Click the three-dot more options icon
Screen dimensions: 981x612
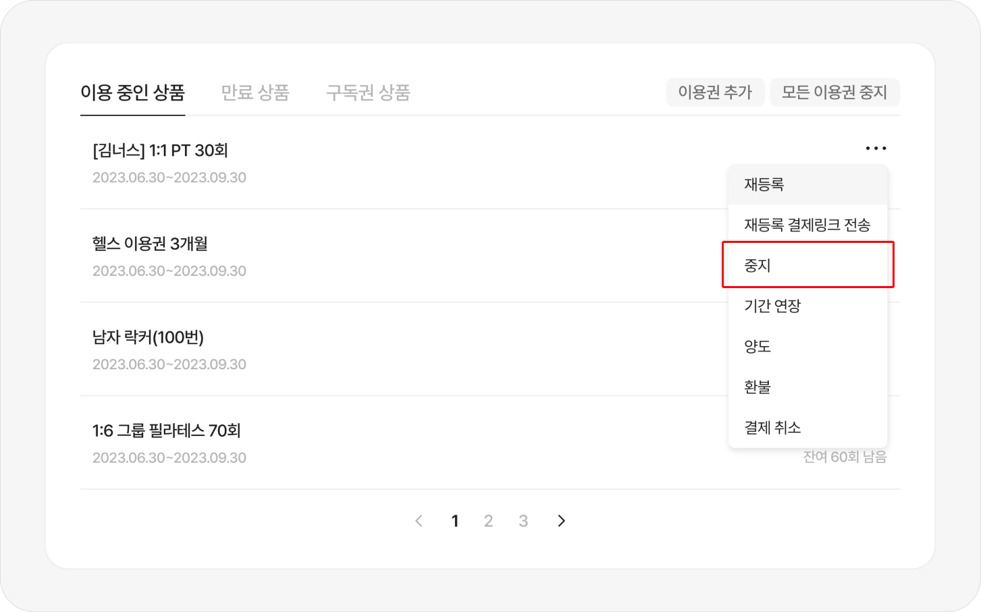[x=876, y=148]
